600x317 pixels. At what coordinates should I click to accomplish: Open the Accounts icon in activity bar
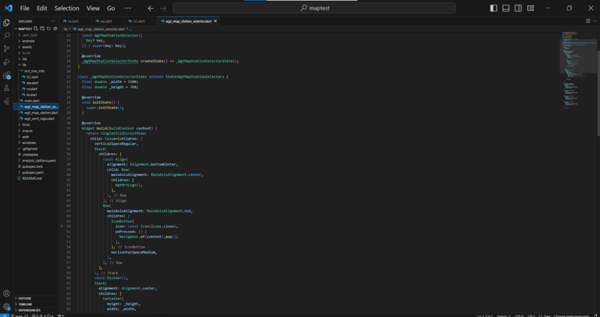7,294
